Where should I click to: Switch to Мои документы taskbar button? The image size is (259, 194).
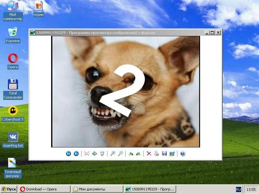point(97,189)
